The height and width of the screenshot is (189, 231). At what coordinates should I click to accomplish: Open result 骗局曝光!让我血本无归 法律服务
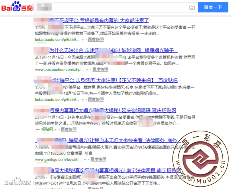108,140
